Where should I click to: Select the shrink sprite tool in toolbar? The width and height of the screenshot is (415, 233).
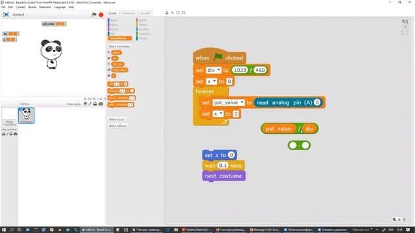coord(184,13)
